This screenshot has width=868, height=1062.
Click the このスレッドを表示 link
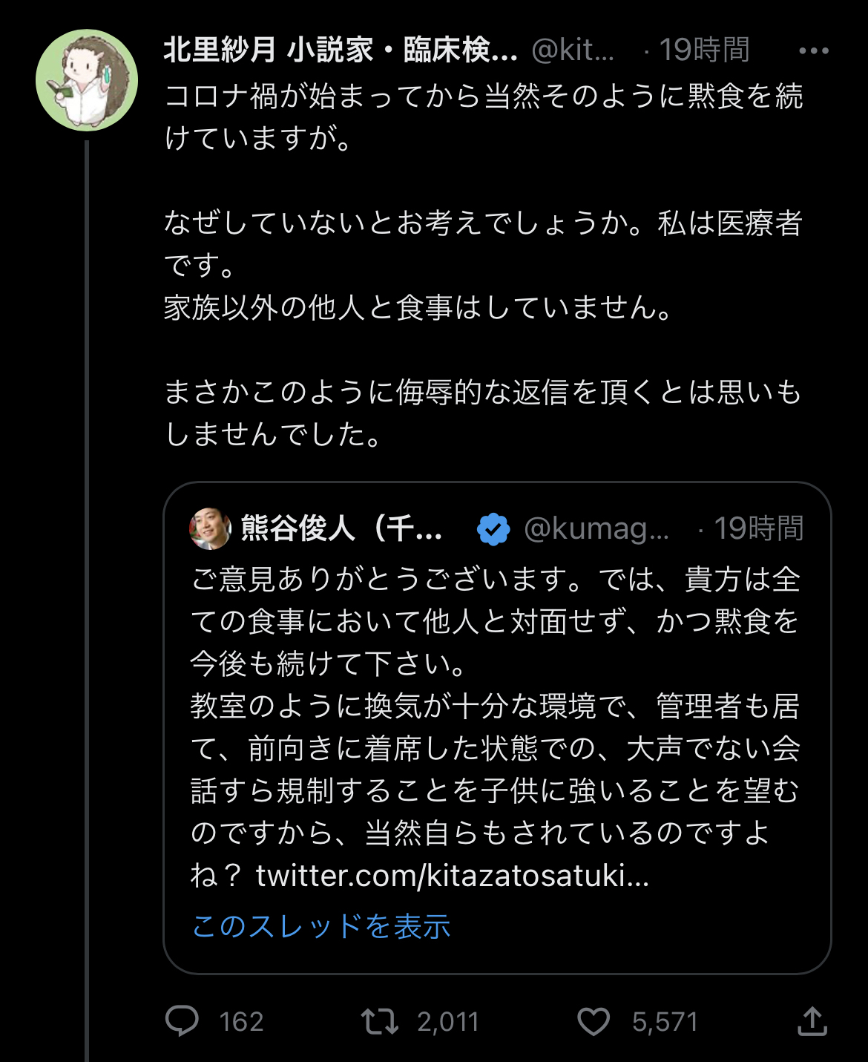[x=321, y=926]
